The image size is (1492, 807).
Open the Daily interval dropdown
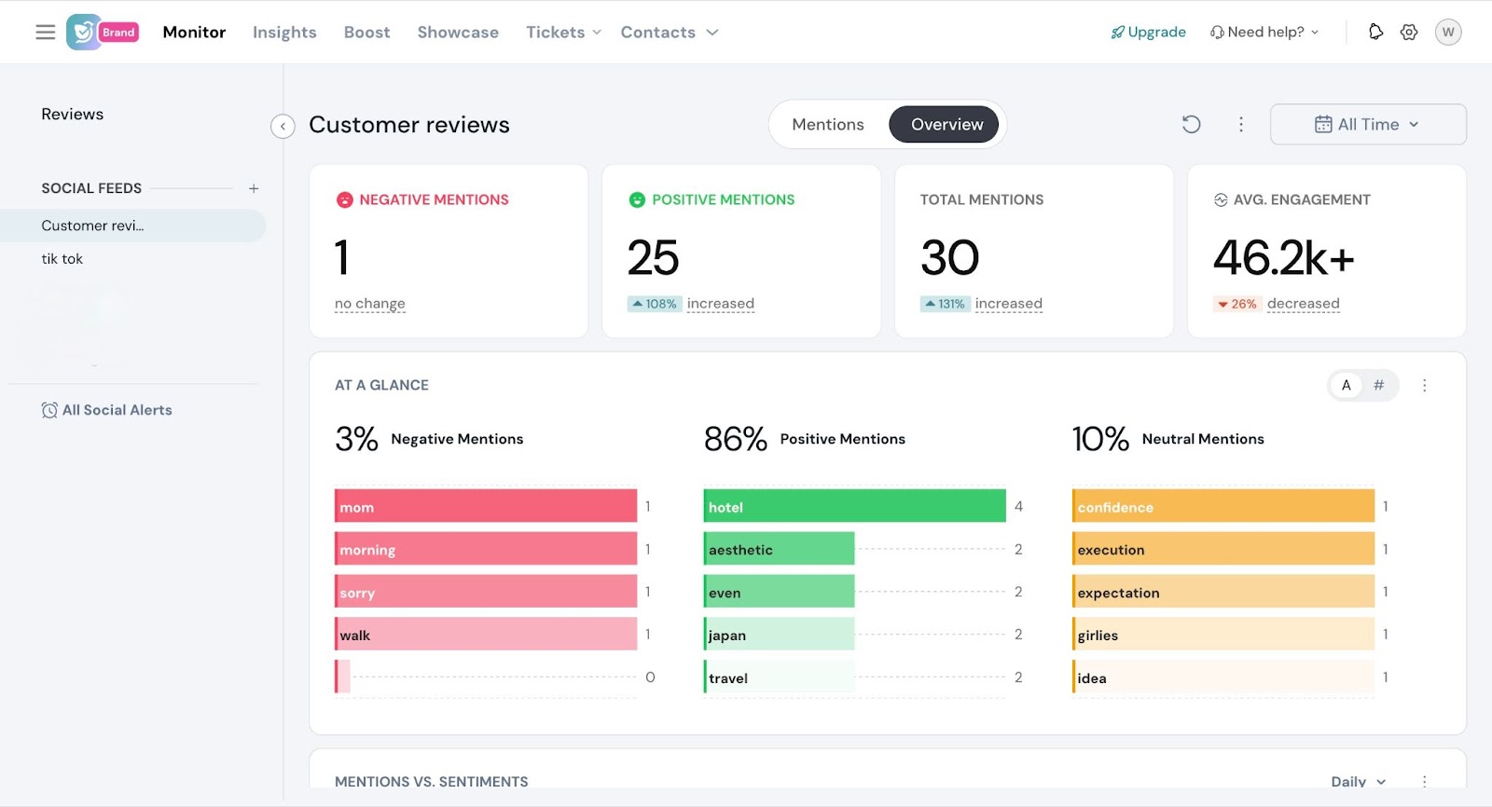(x=1358, y=781)
